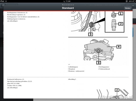Tap the '(zie afbeelding1)' reference text
This screenshot has width=136, height=101.
(12, 21)
